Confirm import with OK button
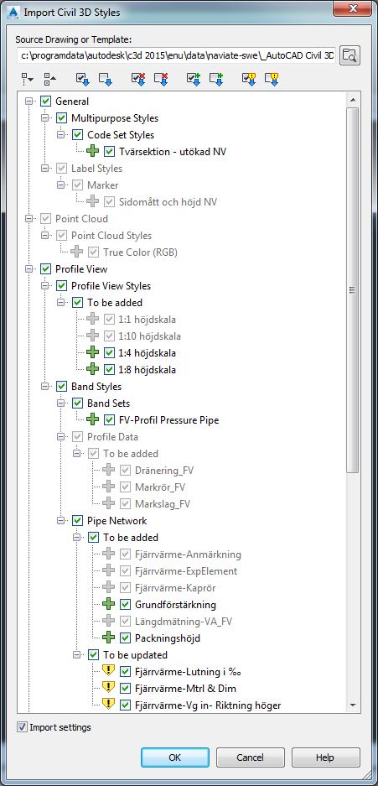The width and height of the screenshot is (378, 786). 174,757
